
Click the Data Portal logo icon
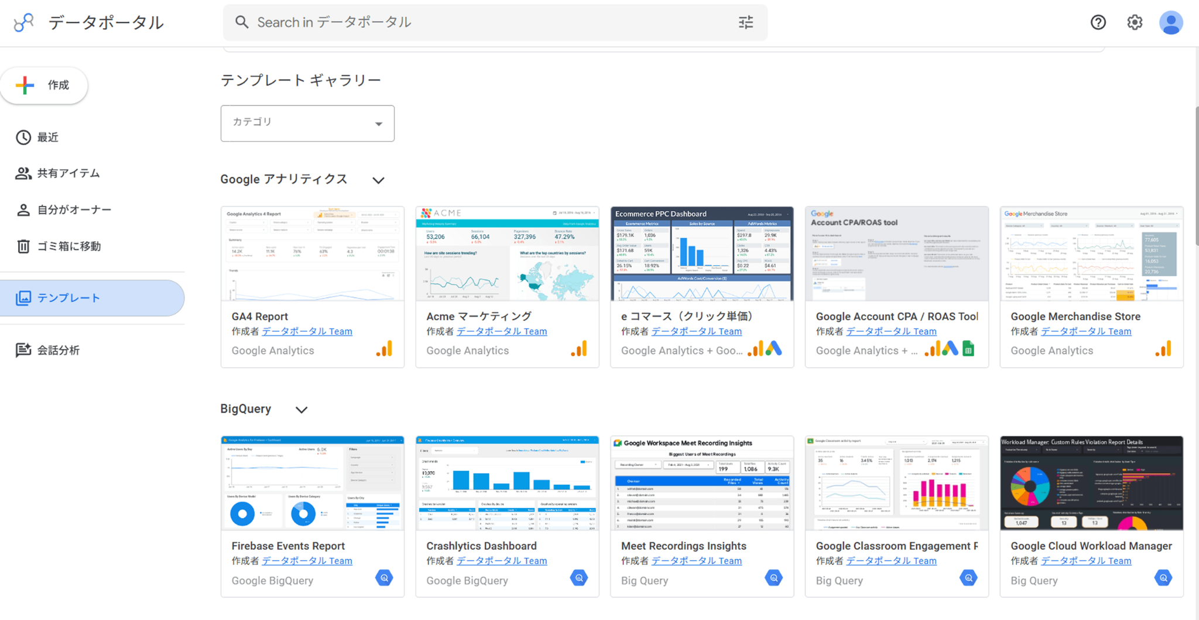click(23, 22)
